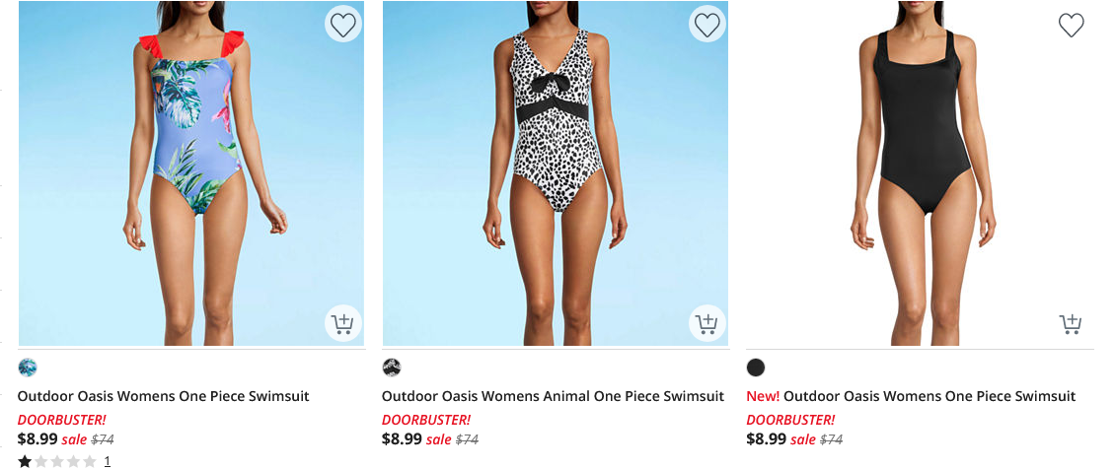
Task: Open the New! Outdoor Oasis swimsuit title
Action: 911,396
